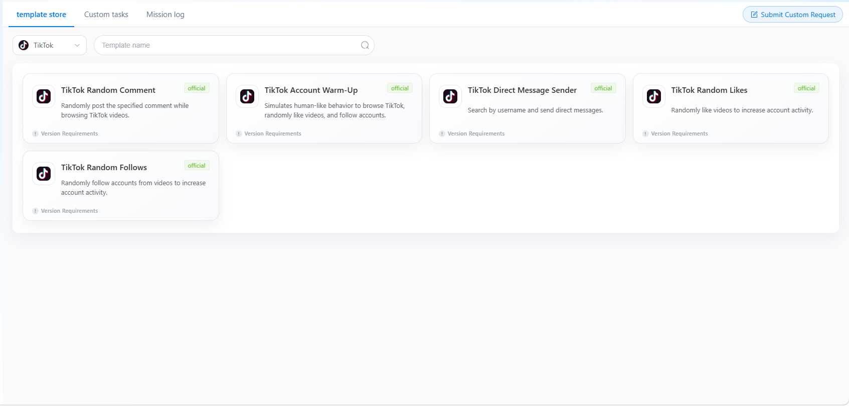849x406 pixels.
Task: Click the TikTok logo in platform selector
Action: point(24,45)
